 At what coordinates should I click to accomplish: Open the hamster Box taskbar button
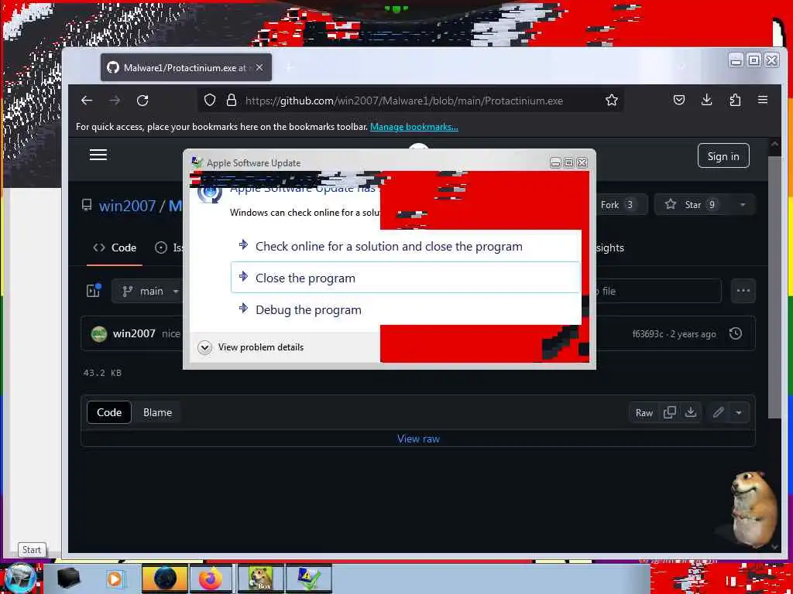260,579
